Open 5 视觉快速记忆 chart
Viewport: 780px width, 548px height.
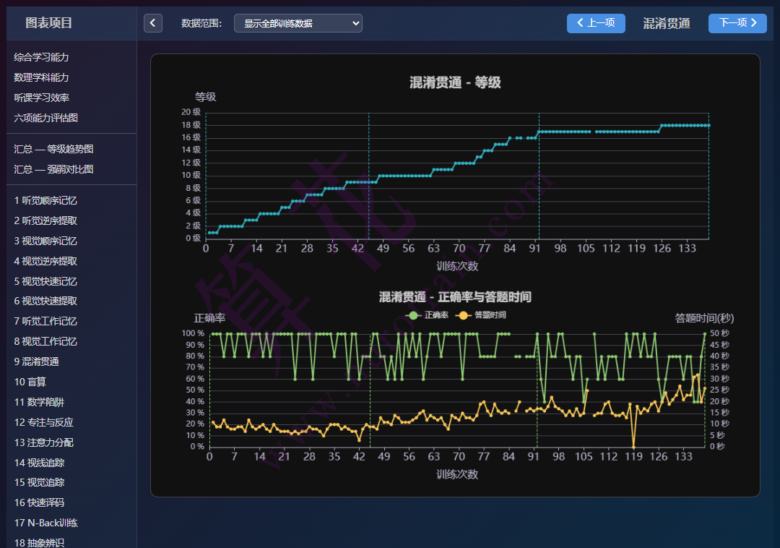(x=43, y=281)
